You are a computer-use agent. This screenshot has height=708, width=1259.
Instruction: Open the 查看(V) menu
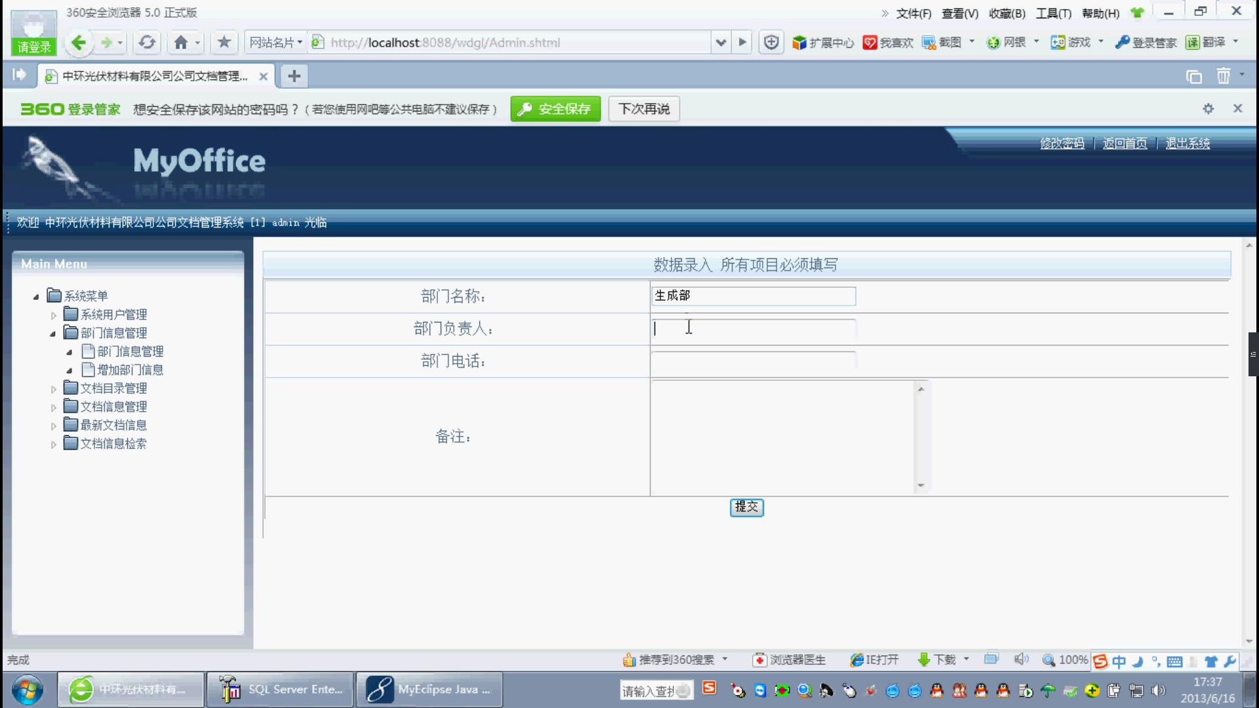(x=960, y=14)
